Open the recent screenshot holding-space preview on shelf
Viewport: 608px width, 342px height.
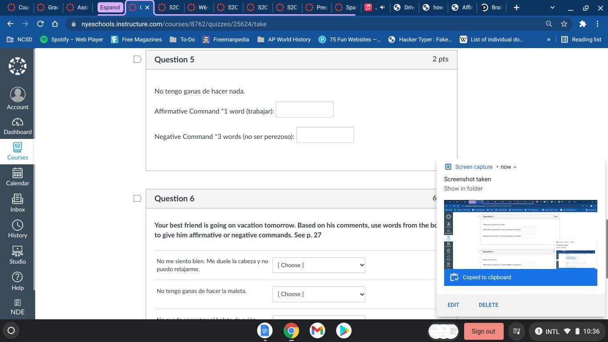(x=443, y=331)
